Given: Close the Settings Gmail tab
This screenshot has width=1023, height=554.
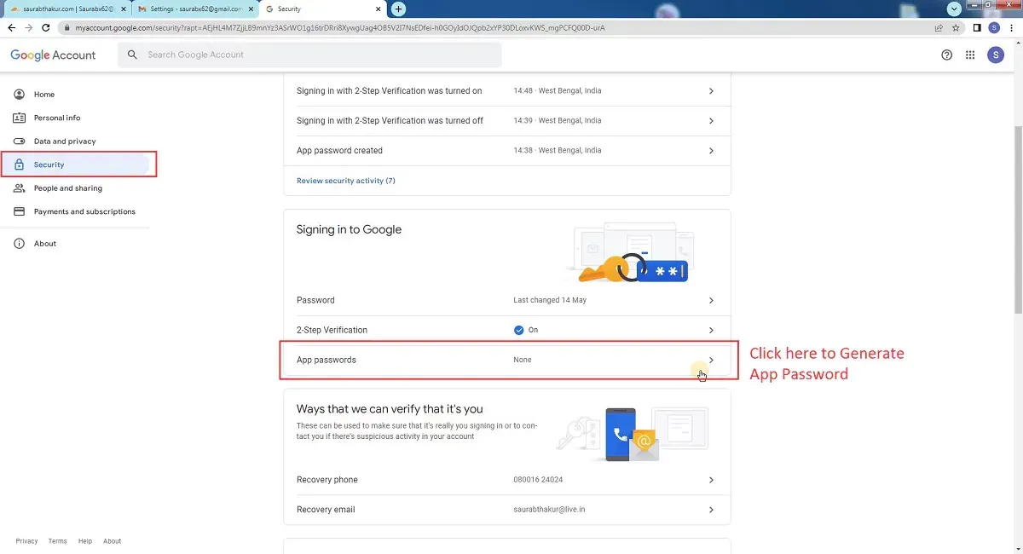Looking at the screenshot, I should click(251, 9).
